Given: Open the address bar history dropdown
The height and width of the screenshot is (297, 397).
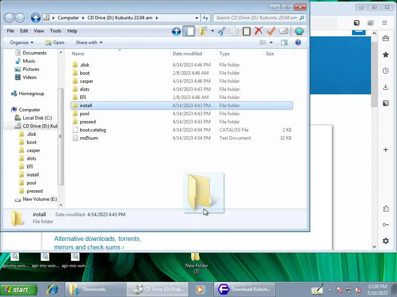Looking at the screenshot, I should [x=197, y=18].
